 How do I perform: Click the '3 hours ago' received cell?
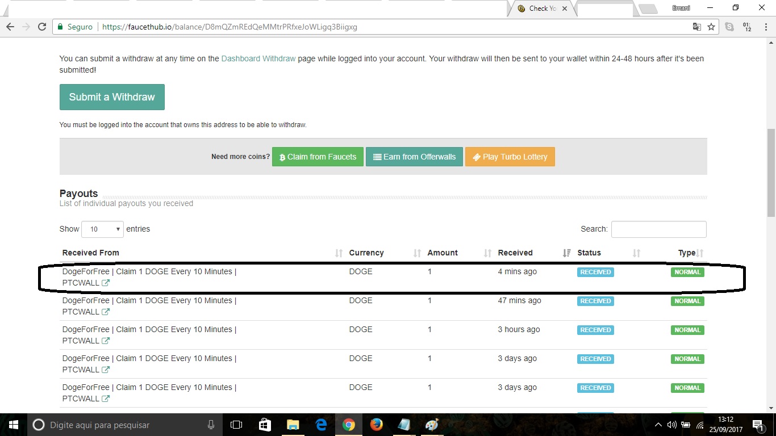[519, 329]
